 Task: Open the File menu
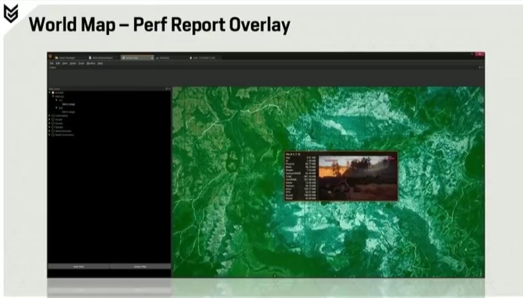(51, 63)
